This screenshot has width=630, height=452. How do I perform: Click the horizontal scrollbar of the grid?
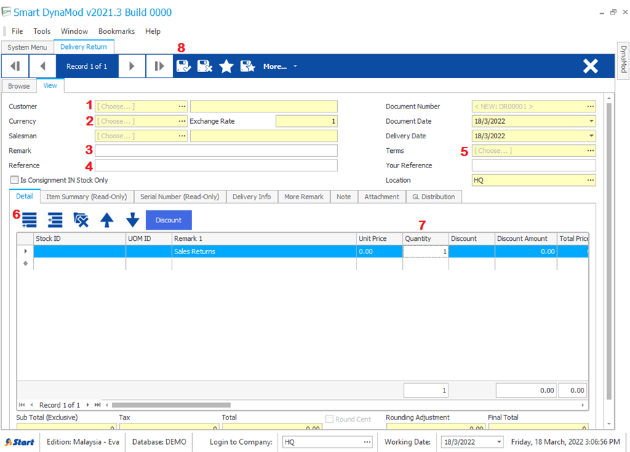tap(171, 405)
